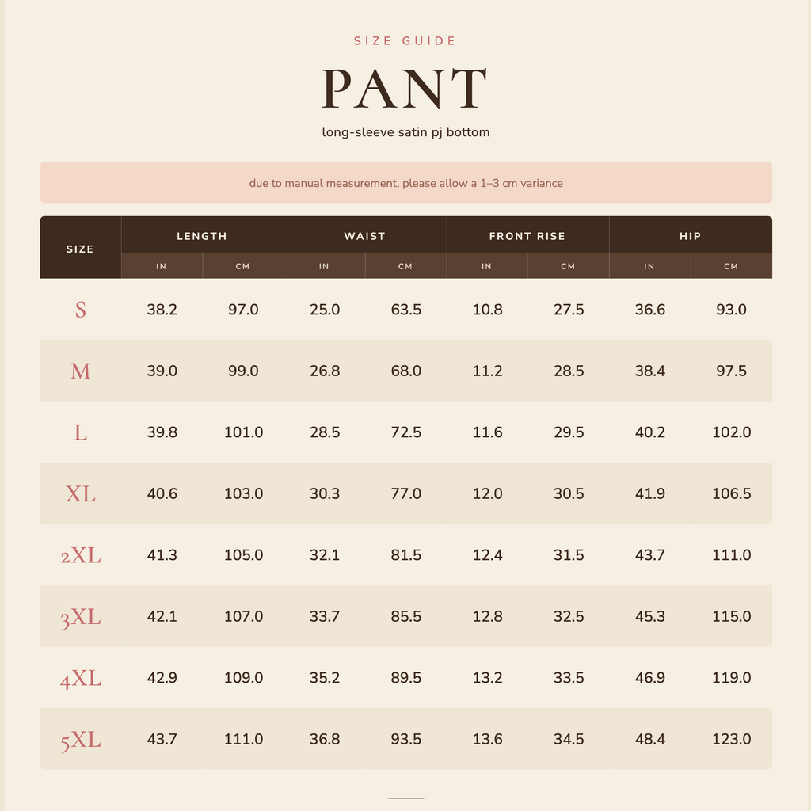Click the S size row label
This screenshot has height=811, width=811.
80,310
